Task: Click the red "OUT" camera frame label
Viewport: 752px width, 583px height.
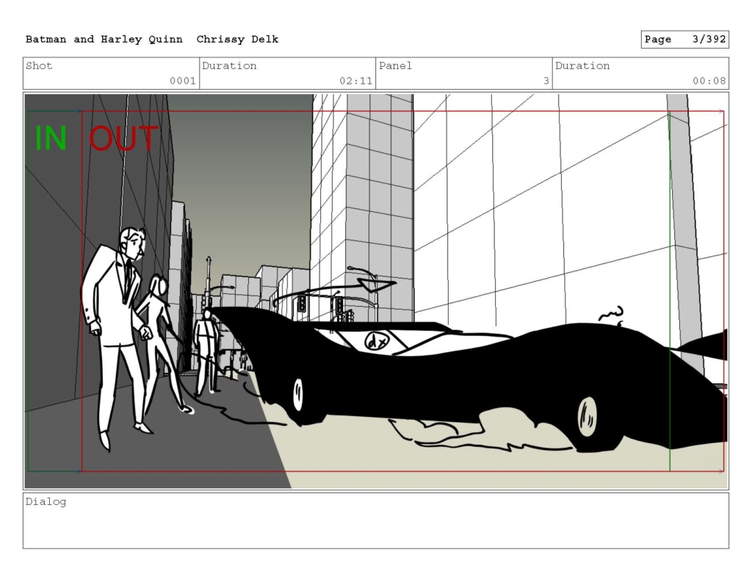Action: (123, 138)
